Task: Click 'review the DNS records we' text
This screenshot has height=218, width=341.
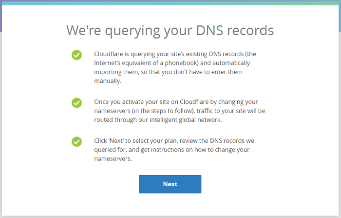Action: tap(217, 141)
